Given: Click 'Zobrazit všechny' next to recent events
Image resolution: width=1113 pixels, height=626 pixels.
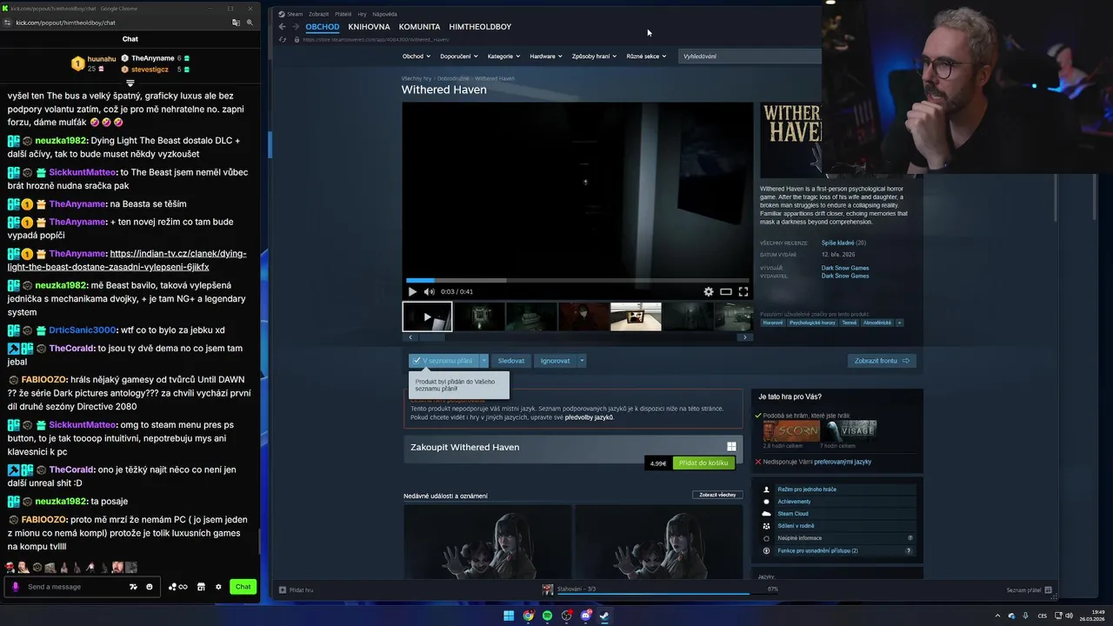Looking at the screenshot, I should click(x=717, y=495).
